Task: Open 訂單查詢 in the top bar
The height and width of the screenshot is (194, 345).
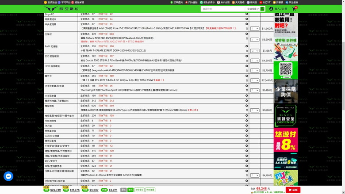Action: pos(176,2)
